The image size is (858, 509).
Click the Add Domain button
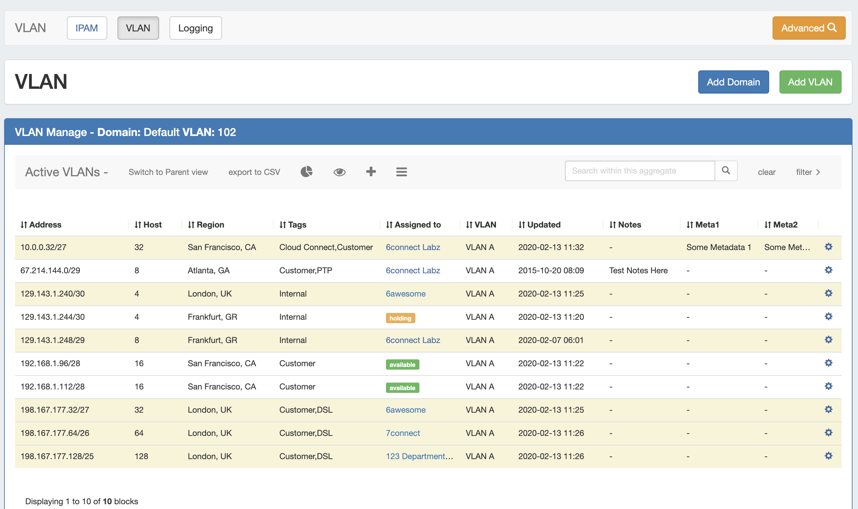click(x=733, y=82)
